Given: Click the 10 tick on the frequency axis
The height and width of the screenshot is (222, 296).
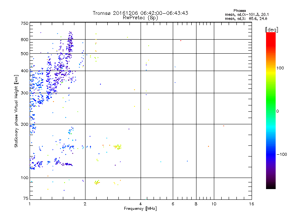Looking at the screenshot, I should 214,204.
